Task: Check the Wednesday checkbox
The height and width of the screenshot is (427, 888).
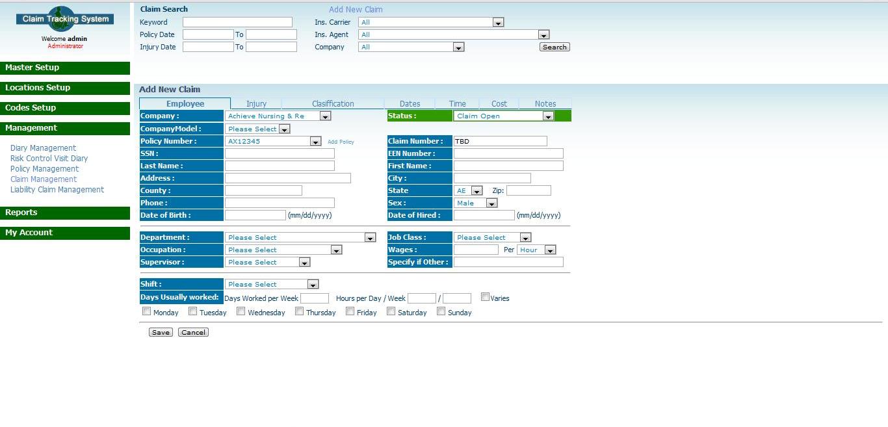Action: 241,311
